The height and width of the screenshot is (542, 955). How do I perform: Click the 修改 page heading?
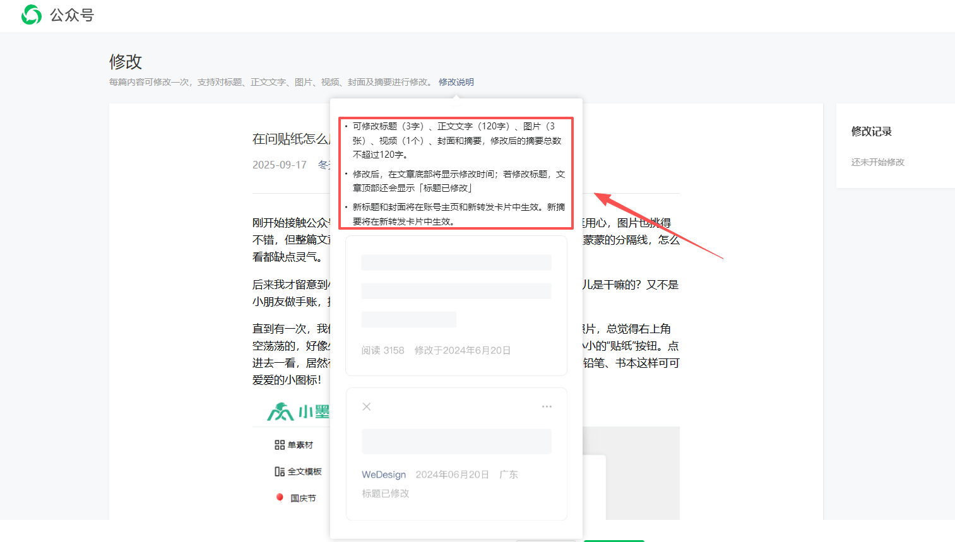(126, 62)
